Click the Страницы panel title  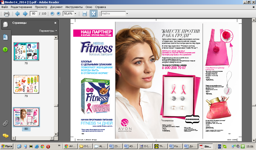[19, 23]
